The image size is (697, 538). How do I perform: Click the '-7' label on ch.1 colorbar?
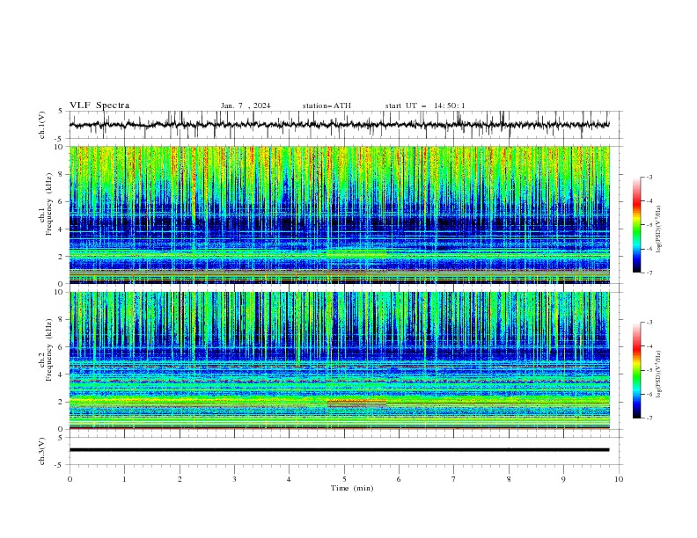pos(649,273)
